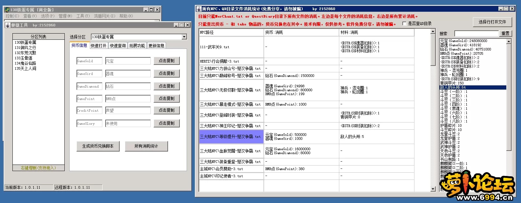Click the 所有NPC消耗统计 window title icon
Image resolution: width=521 pixels, height=203 pixels.
tap(199, 9)
